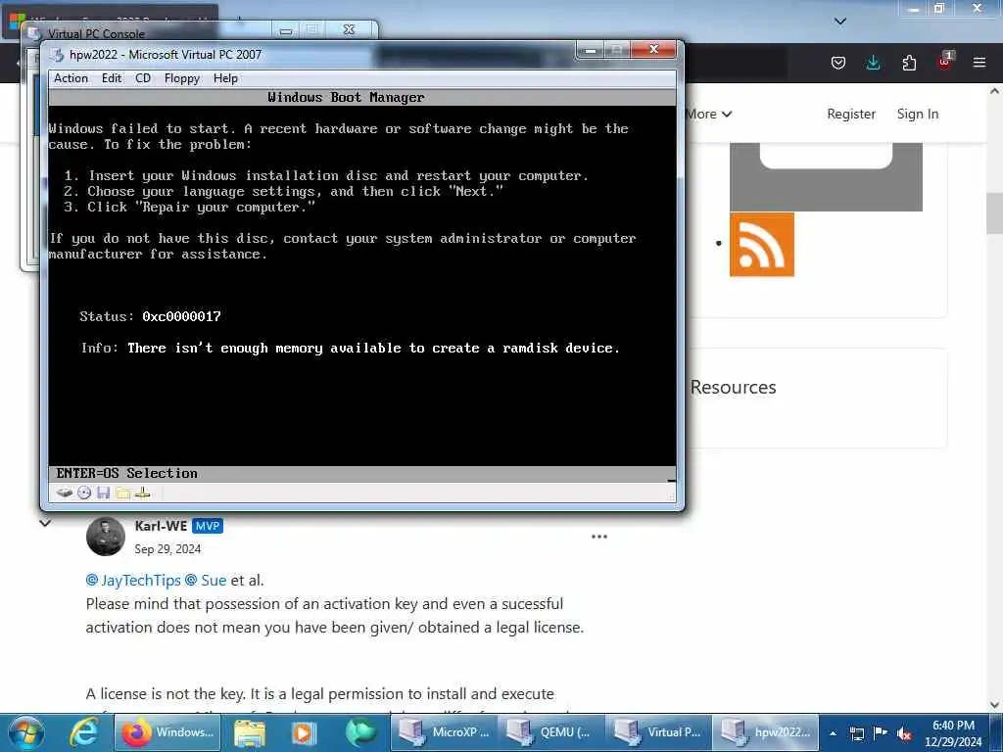Click the ENTER=OS Selection bar in the VM
1003x752 pixels.
tap(362, 474)
